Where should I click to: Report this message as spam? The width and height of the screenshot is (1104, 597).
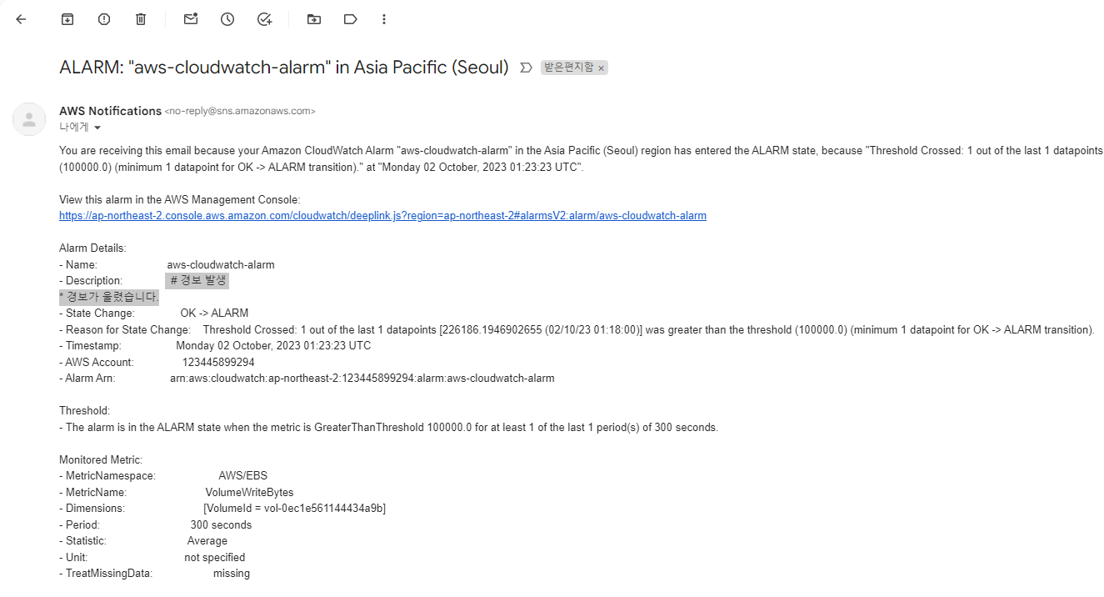(104, 19)
